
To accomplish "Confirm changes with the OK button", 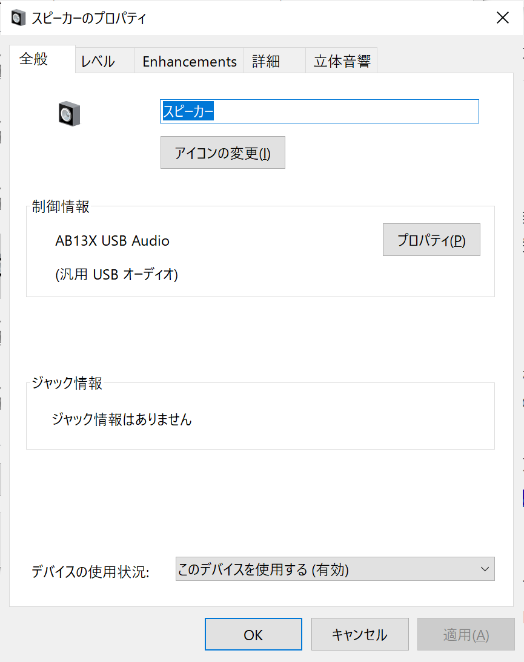I will pyautogui.click(x=253, y=634).
